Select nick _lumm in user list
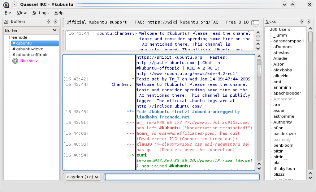This screenshot has width=316, height=192. click(280, 36)
